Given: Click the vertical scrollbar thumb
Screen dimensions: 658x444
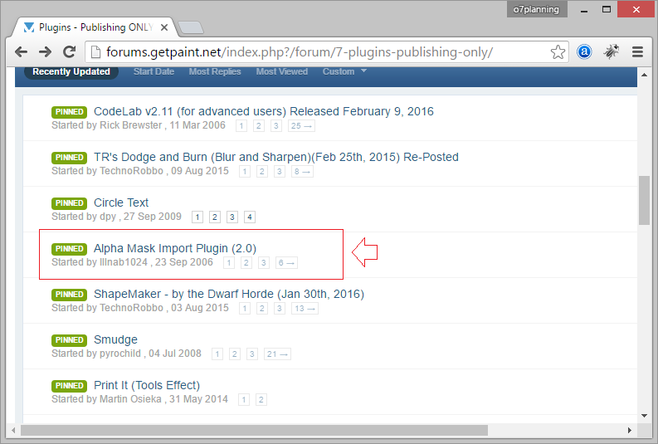Looking at the screenshot, I should pos(644,201).
